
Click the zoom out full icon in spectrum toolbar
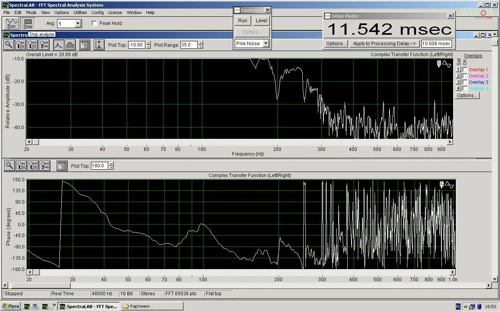pyautogui.click(x=44, y=45)
